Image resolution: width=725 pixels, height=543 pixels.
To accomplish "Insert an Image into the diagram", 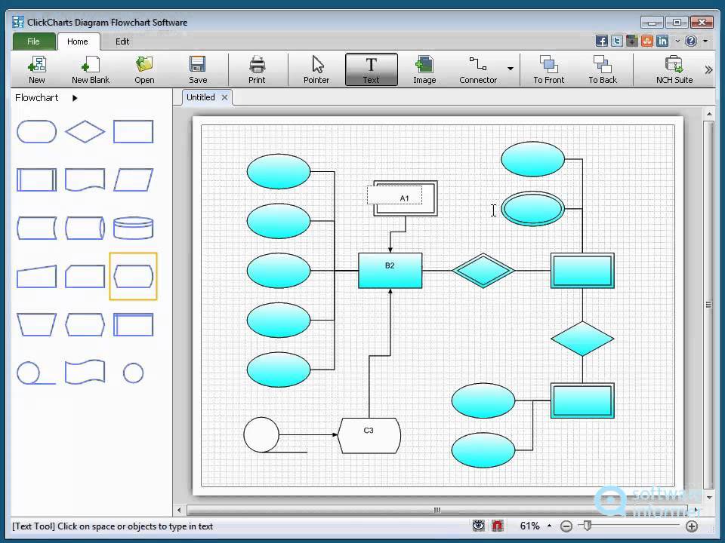I will click(424, 69).
